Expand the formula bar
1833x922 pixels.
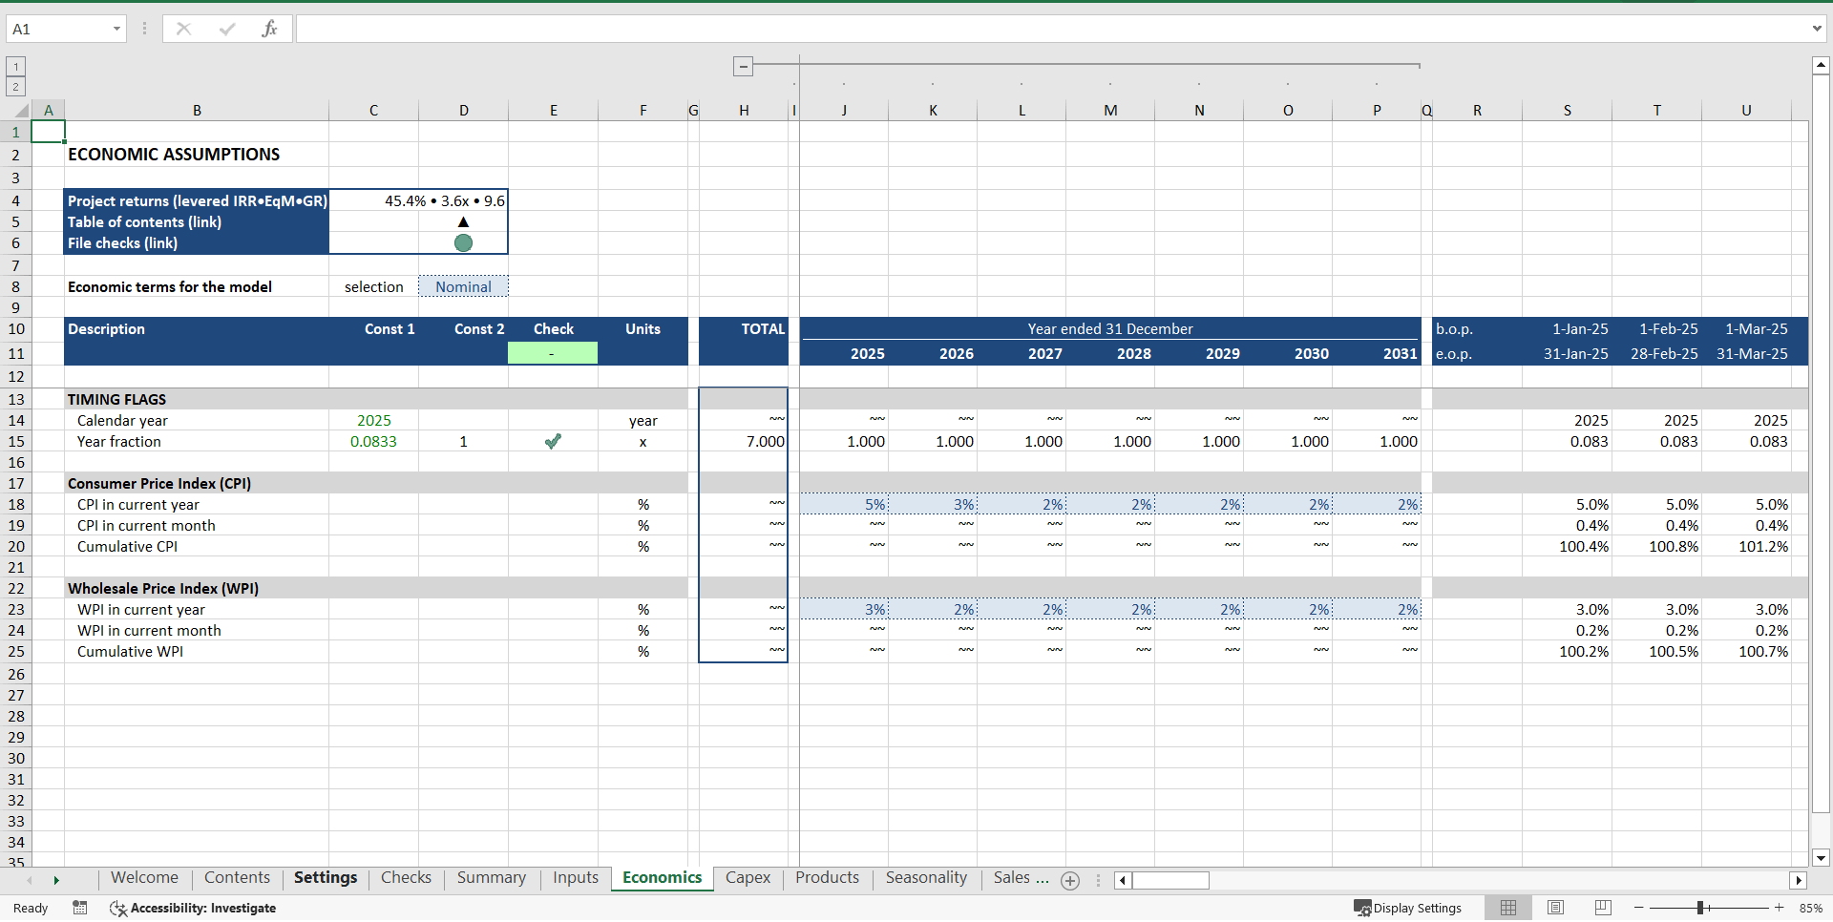pos(1817,29)
